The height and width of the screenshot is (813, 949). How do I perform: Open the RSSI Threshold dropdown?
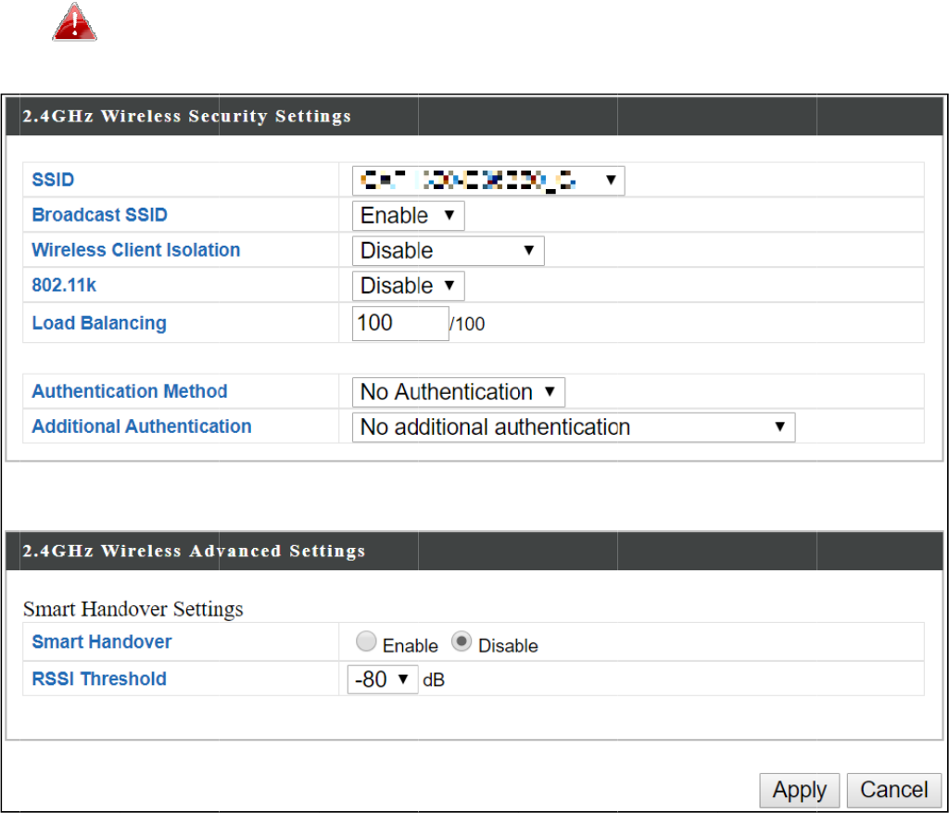click(383, 680)
